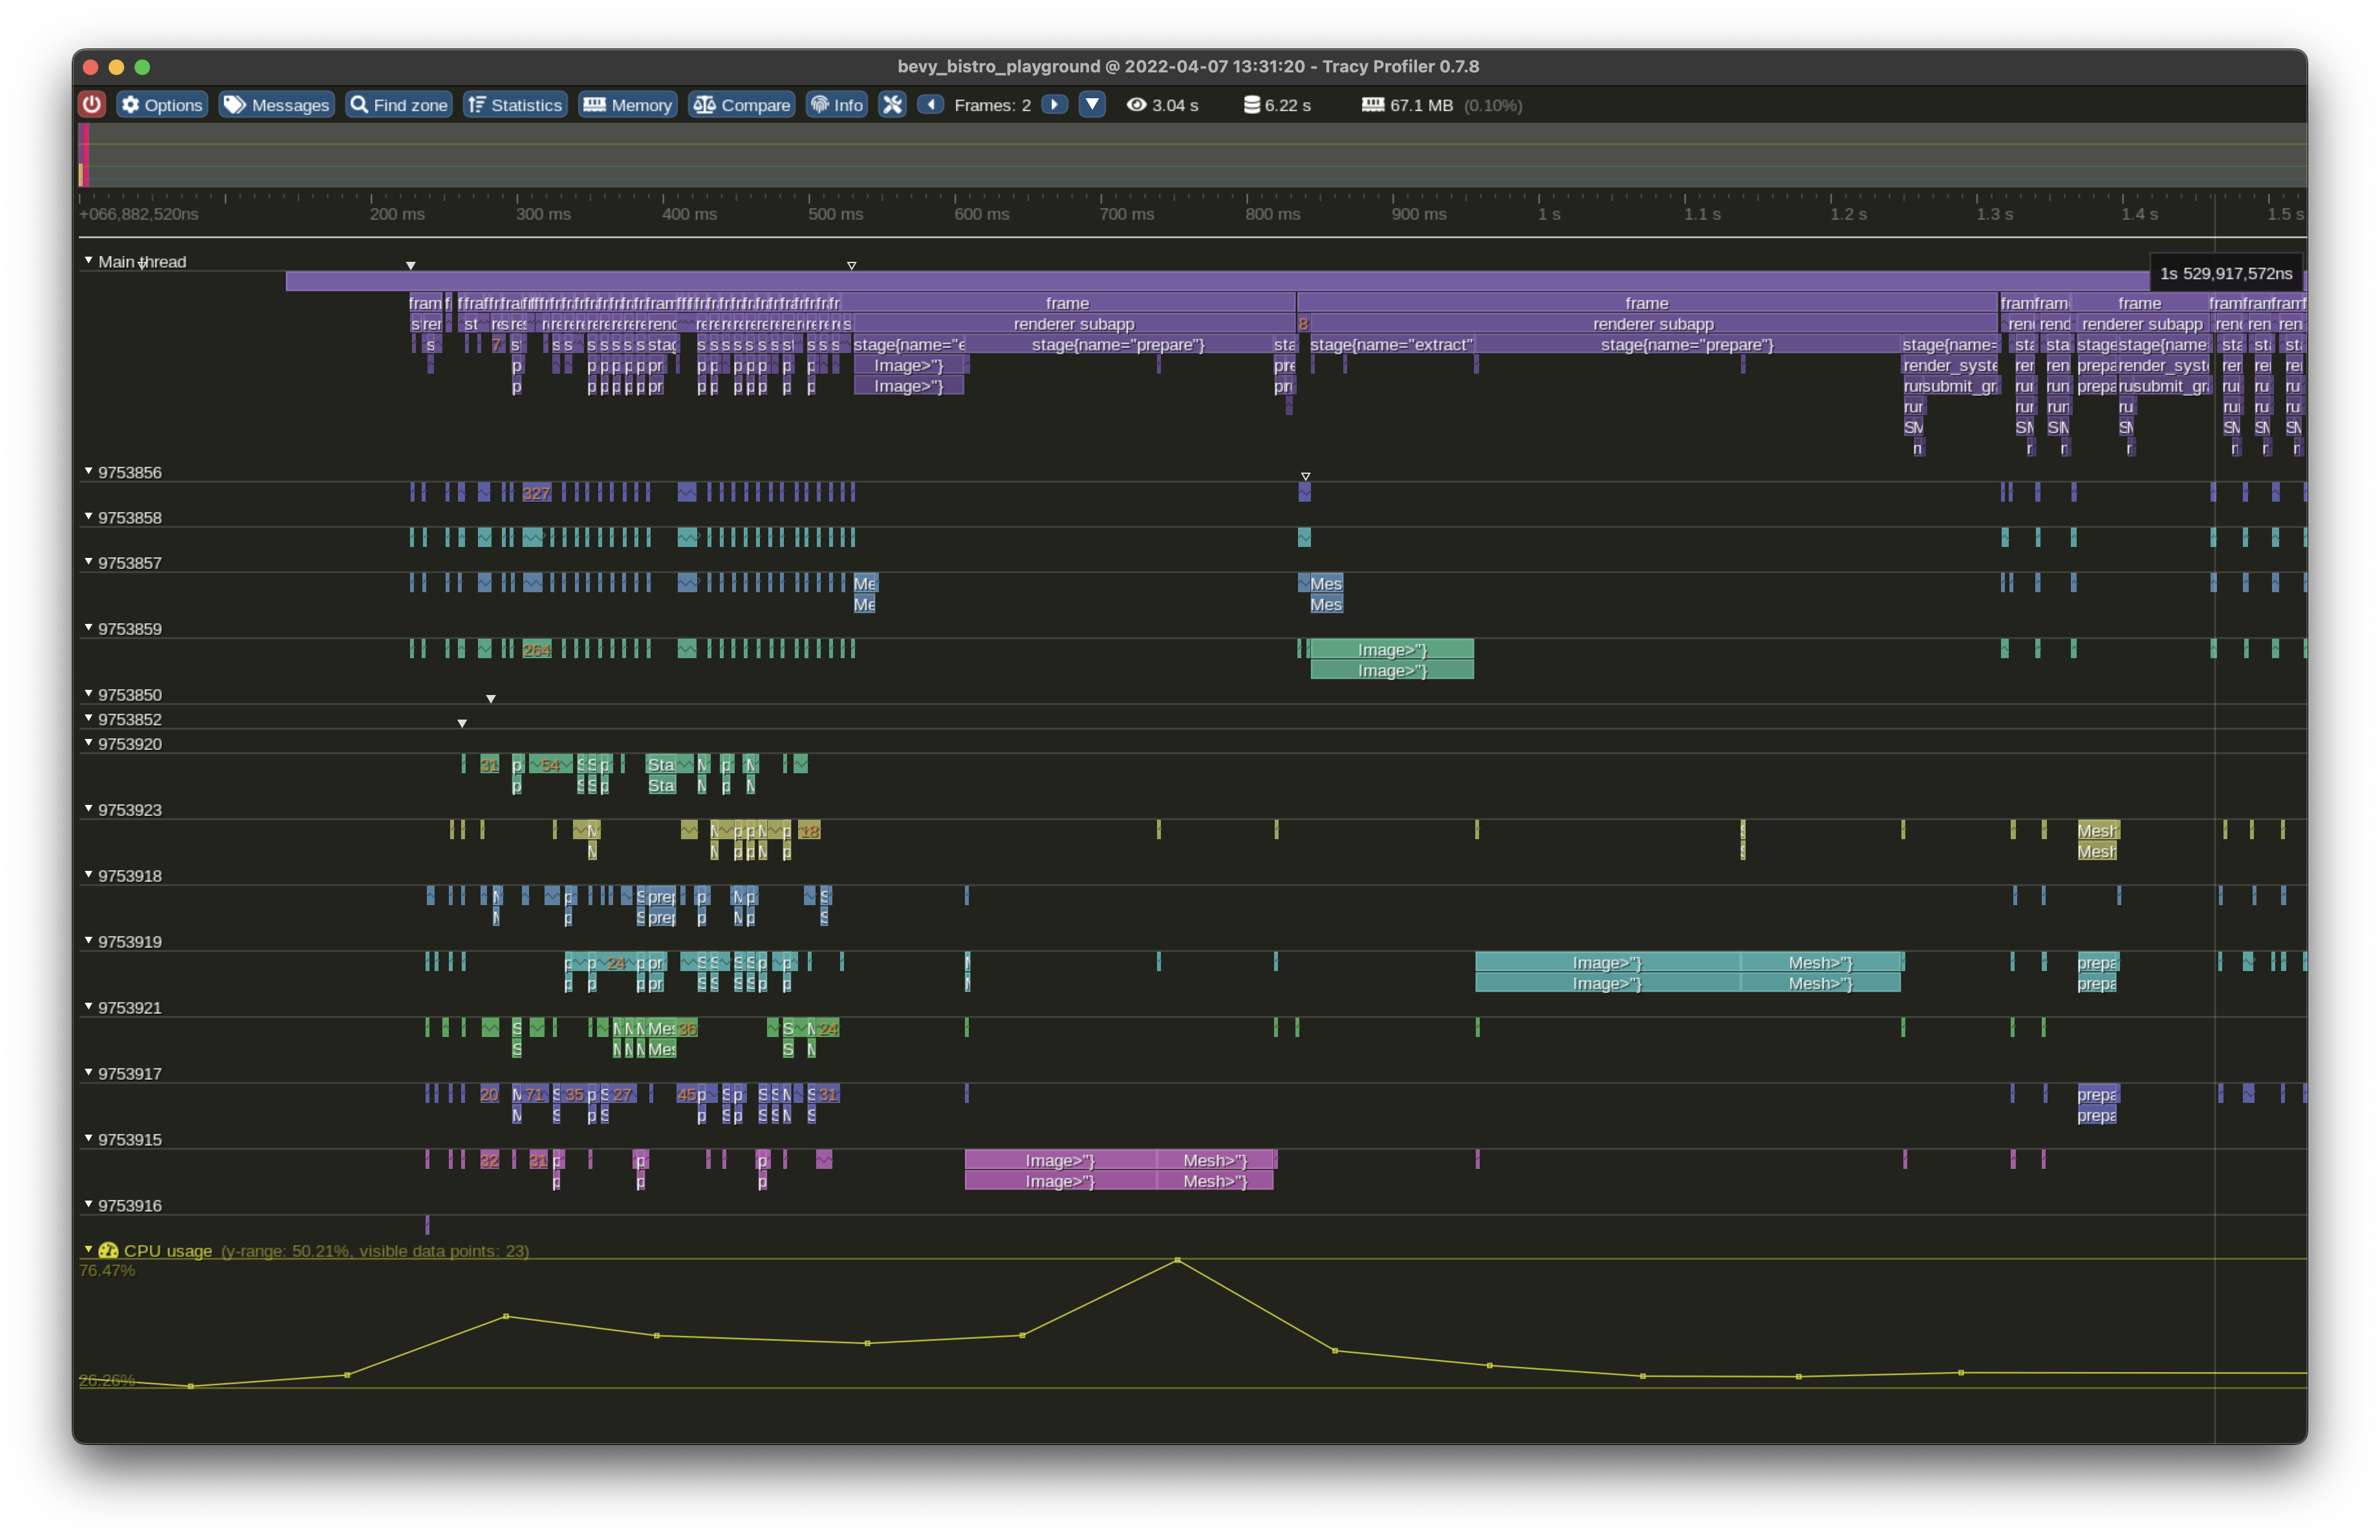Click the database total time span icon
Image resolution: width=2380 pixels, height=1540 pixels.
[x=1251, y=105]
